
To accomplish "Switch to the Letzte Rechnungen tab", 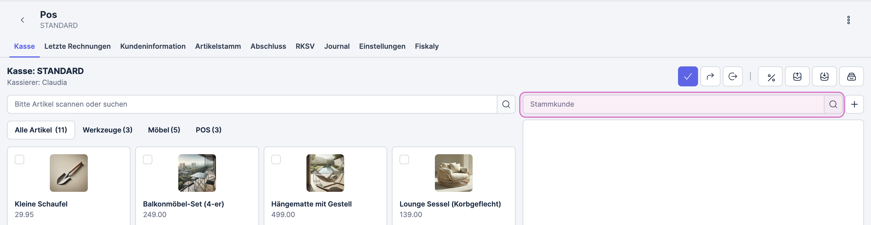I will (x=77, y=46).
